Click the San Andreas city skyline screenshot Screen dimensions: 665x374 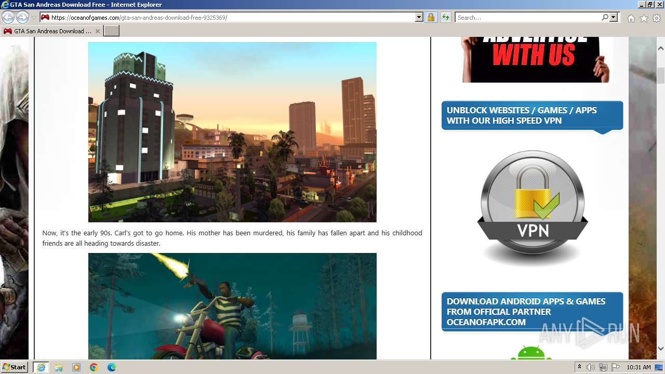click(232, 132)
